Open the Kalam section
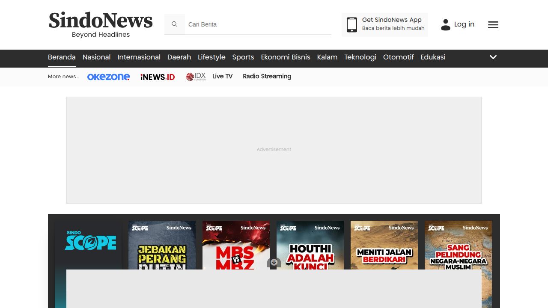 tap(327, 57)
